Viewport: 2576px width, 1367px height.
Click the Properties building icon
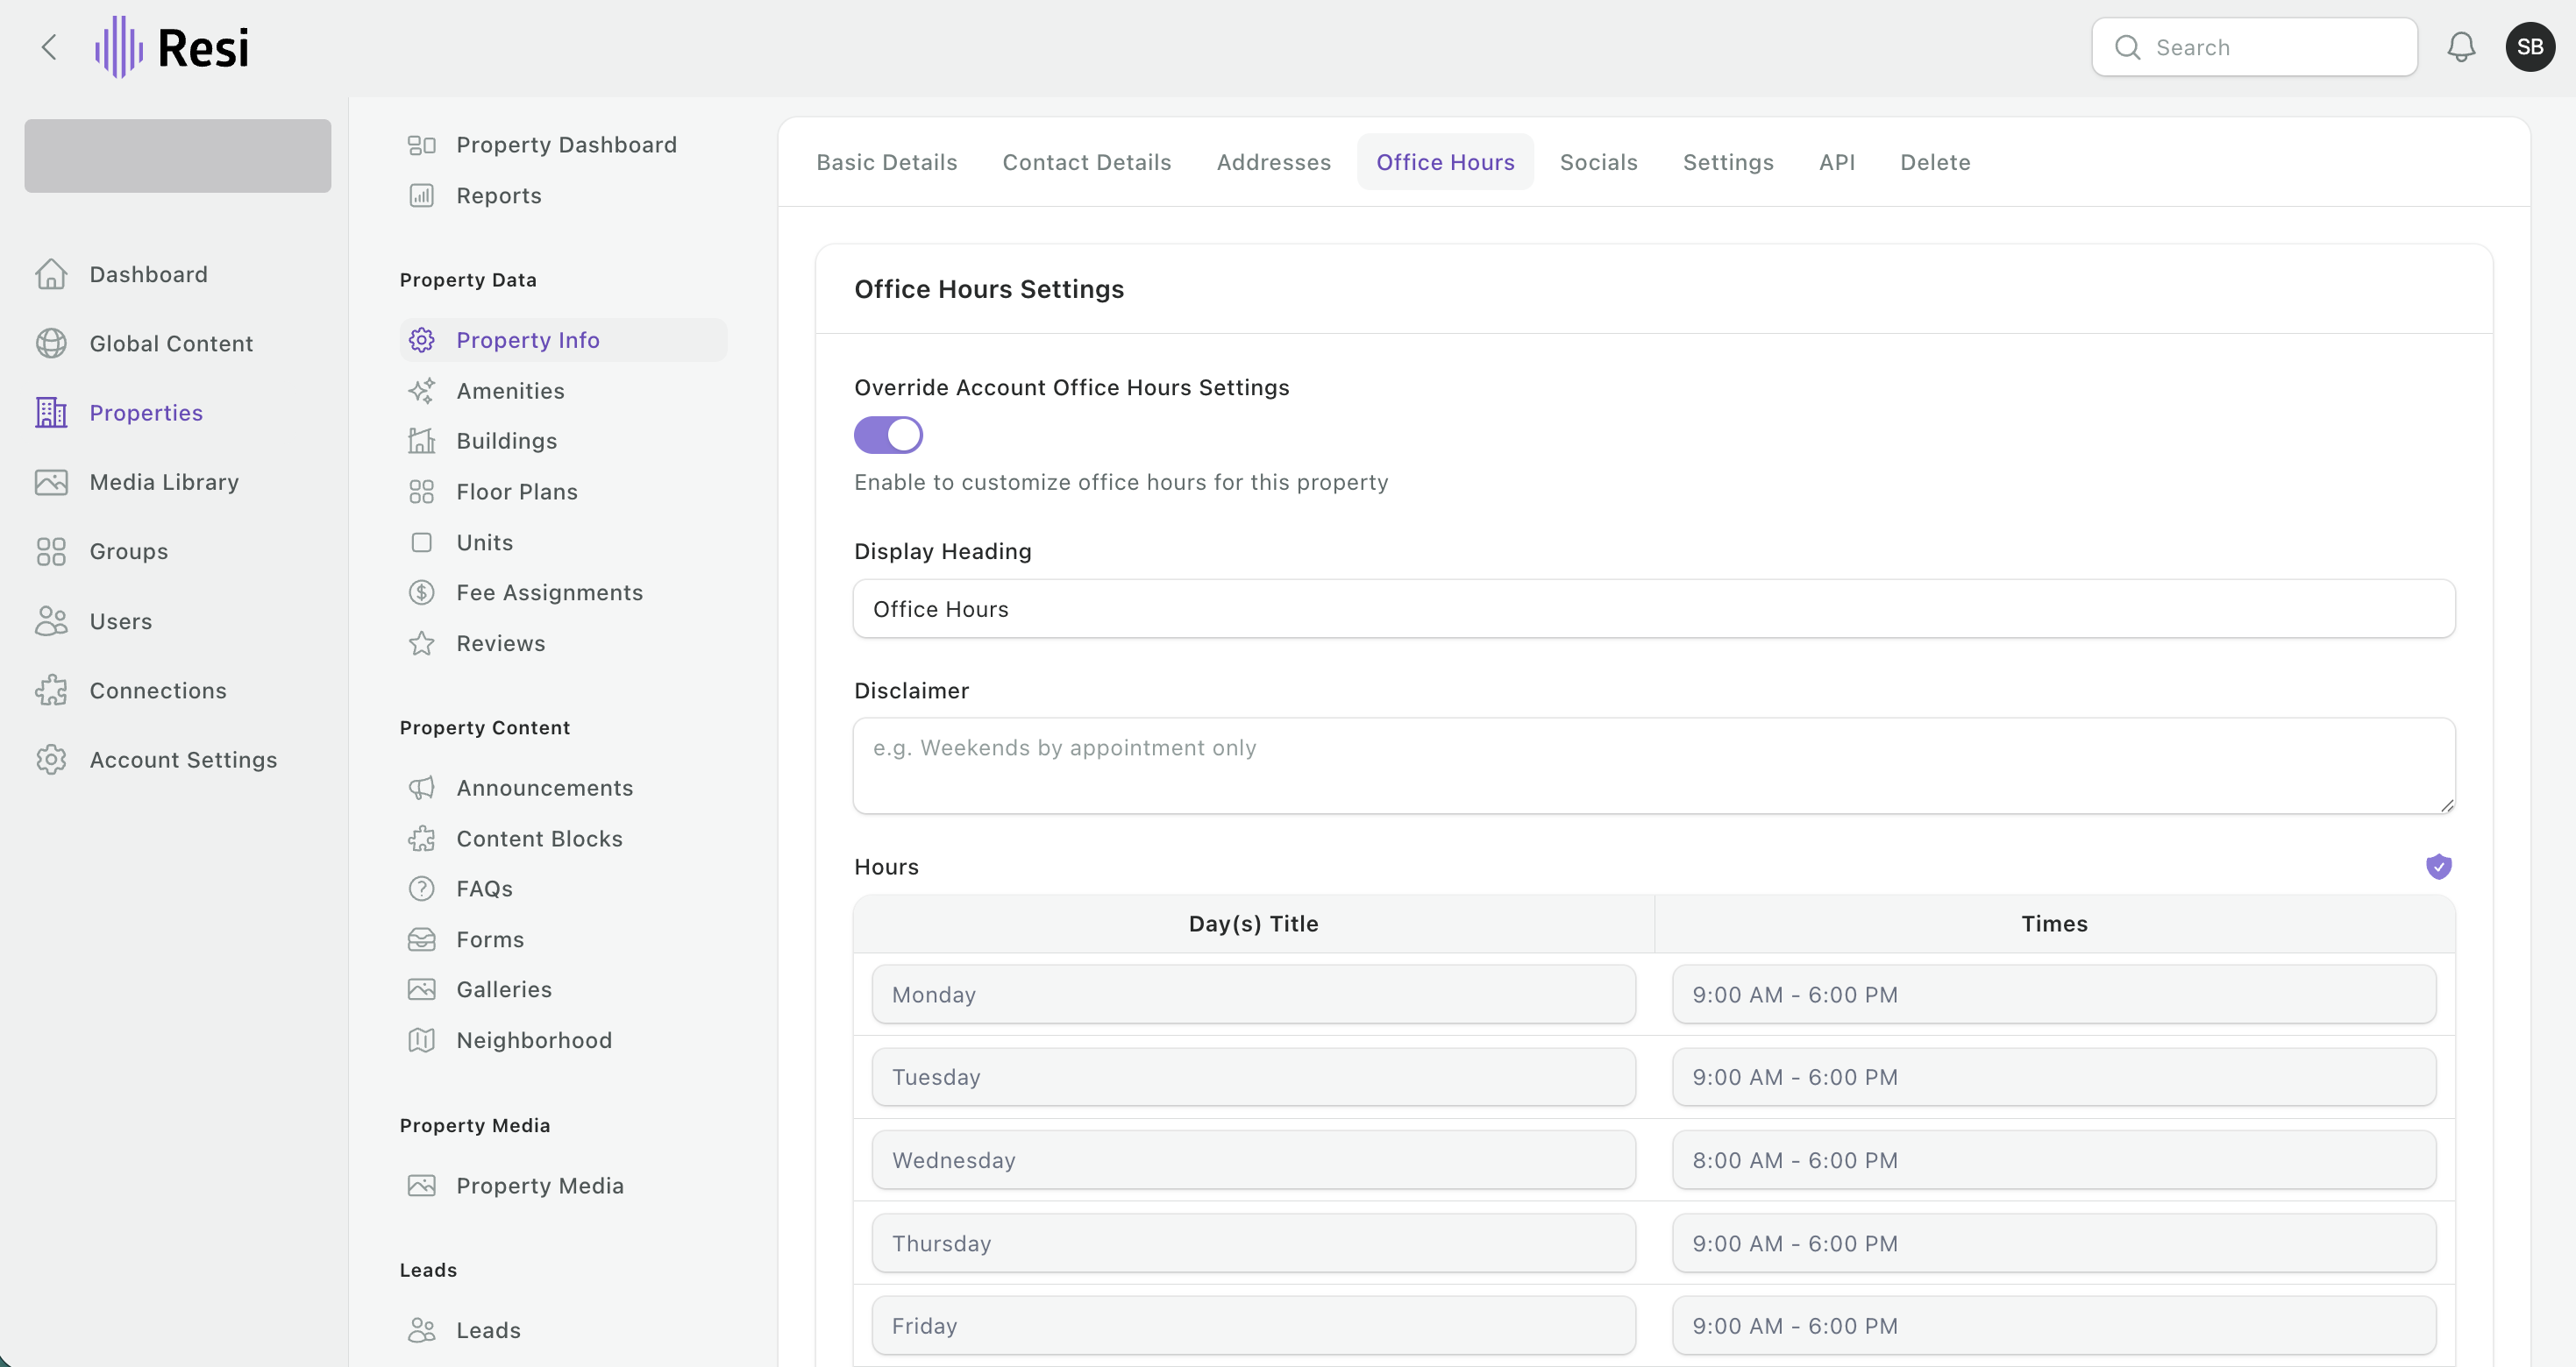click(x=51, y=413)
